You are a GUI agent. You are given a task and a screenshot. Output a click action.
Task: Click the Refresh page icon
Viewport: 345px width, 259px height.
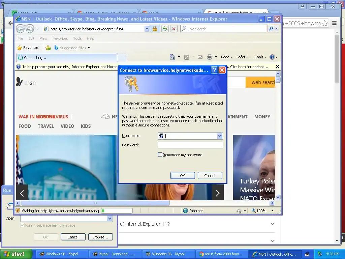tap(165, 29)
